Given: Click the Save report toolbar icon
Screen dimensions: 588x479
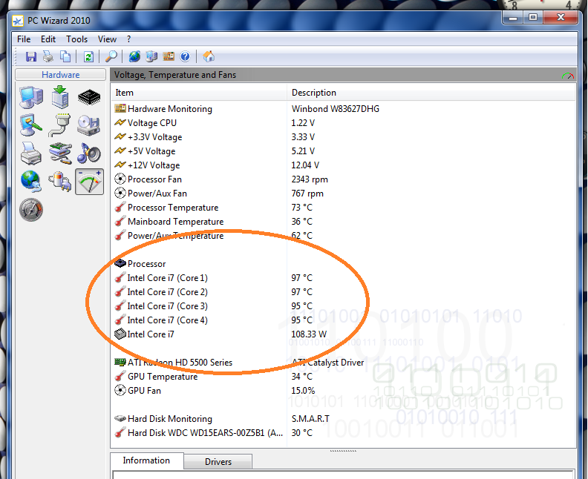Looking at the screenshot, I should [x=30, y=56].
